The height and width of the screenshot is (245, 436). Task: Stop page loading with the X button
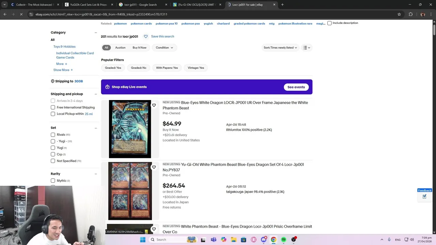[x=21, y=14]
